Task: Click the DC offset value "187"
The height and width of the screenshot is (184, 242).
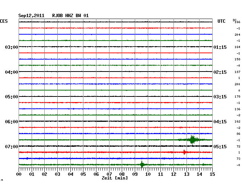Action: pos(238,72)
